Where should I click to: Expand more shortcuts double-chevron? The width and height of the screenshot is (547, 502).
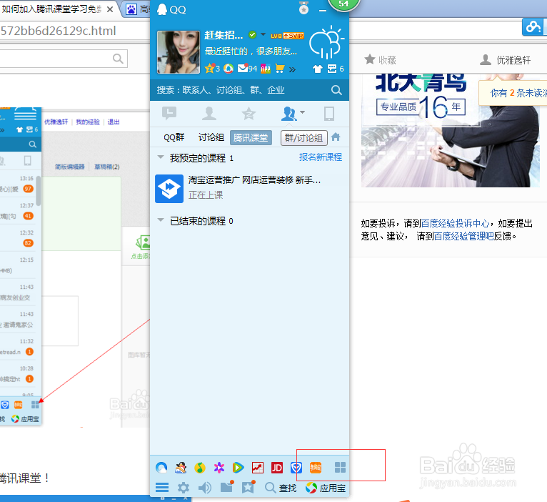point(292,69)
